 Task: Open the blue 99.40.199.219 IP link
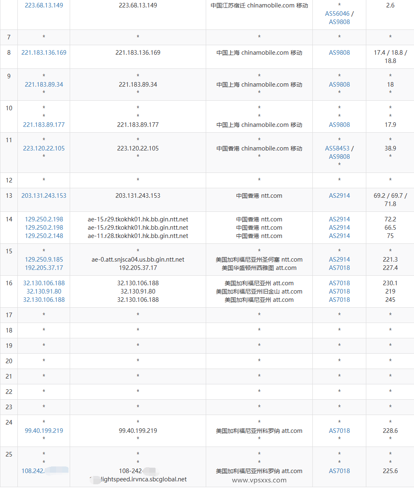tap(44, 431)
